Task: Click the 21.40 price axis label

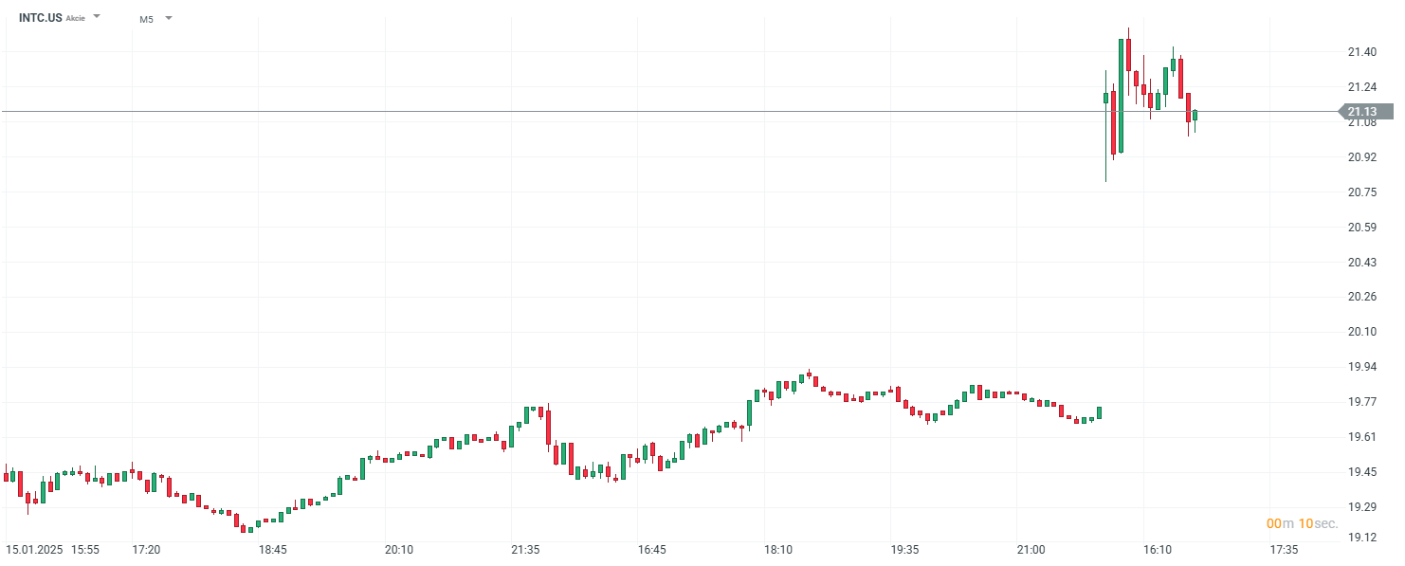Action: 1361,52
